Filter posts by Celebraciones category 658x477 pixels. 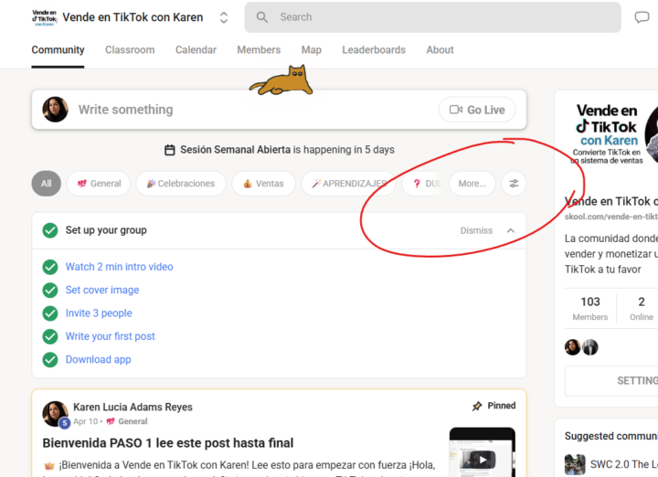click(x=181, y=184)
